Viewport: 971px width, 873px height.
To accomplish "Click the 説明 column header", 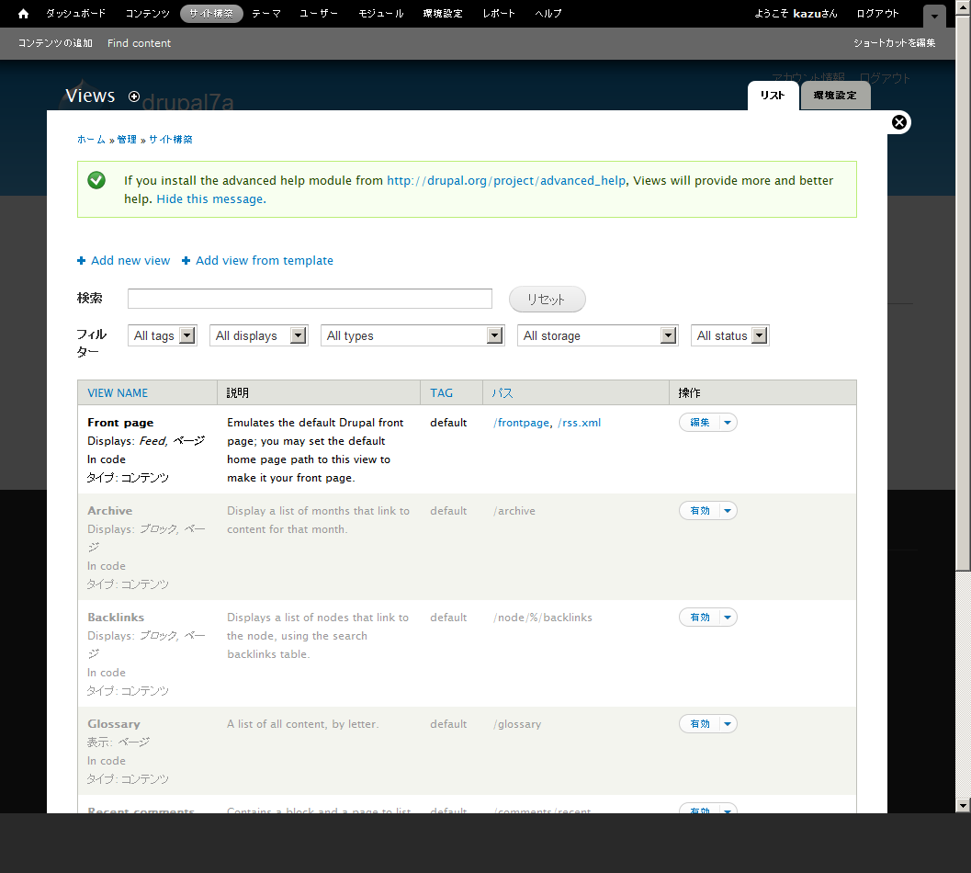I will coord(238,392).
